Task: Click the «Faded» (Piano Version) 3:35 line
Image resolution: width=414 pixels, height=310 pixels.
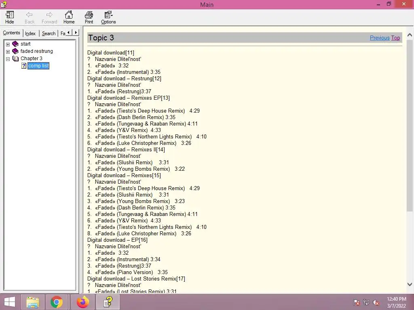Action: (x=127, y=272)
